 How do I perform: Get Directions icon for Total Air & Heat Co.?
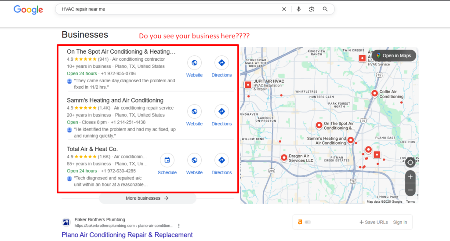221,160
